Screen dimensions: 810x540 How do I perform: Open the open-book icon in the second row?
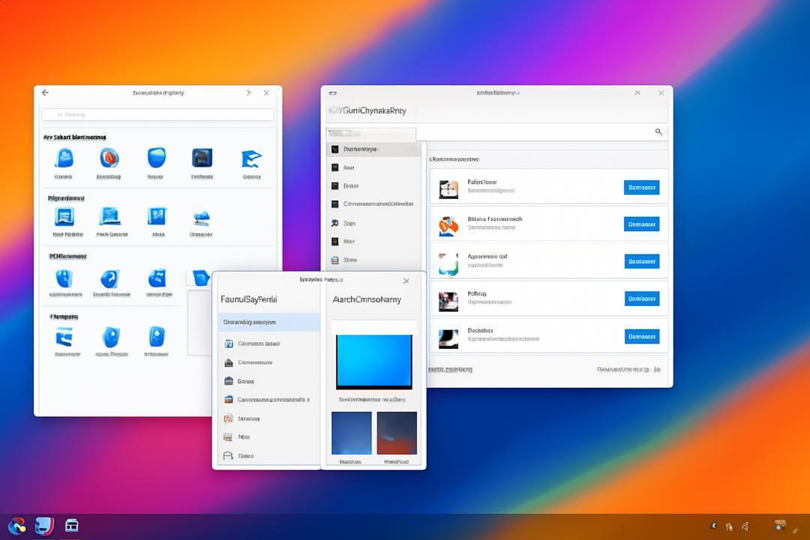tap(110, 217)
